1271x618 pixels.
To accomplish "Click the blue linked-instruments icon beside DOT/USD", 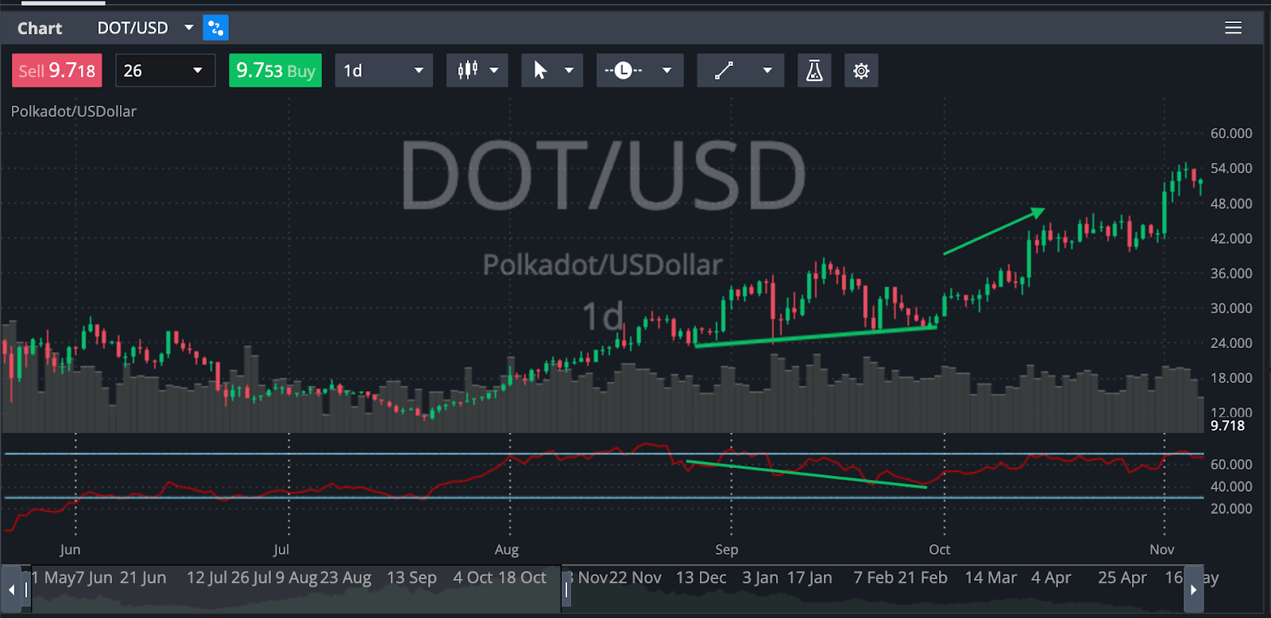I will pyautogui.click(x=216, y=28).
